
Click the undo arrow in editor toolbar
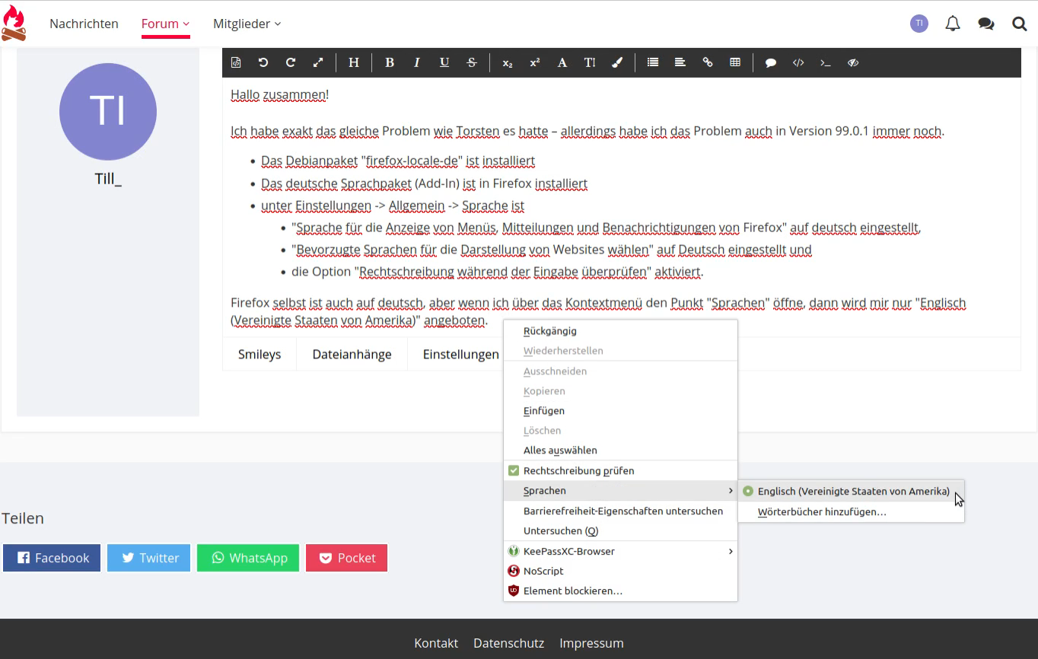(x=263, y=63)
